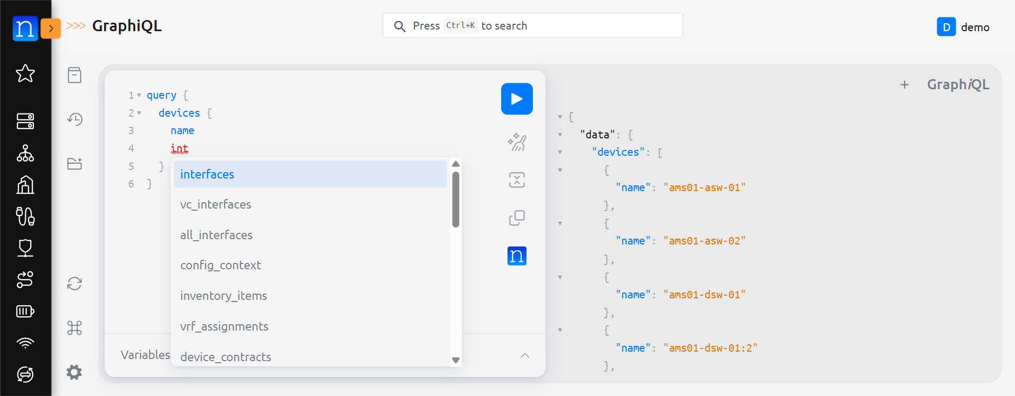Select 'interfaces' autocomplete suggestion
The image size is (1015, 396).
(310, 174)
